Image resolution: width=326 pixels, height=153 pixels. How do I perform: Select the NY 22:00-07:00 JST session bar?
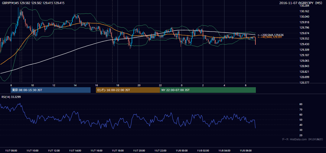(x=208, y=90)
